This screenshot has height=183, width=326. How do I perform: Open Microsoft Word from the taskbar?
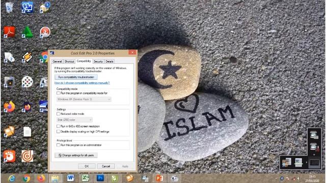pyautogui.click(x=70, y=178)
